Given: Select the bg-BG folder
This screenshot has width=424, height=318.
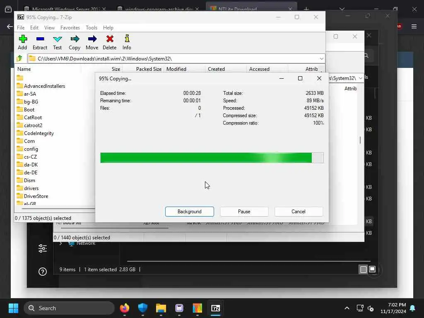Looking at the screenshot, I should (x=27, y=102).
